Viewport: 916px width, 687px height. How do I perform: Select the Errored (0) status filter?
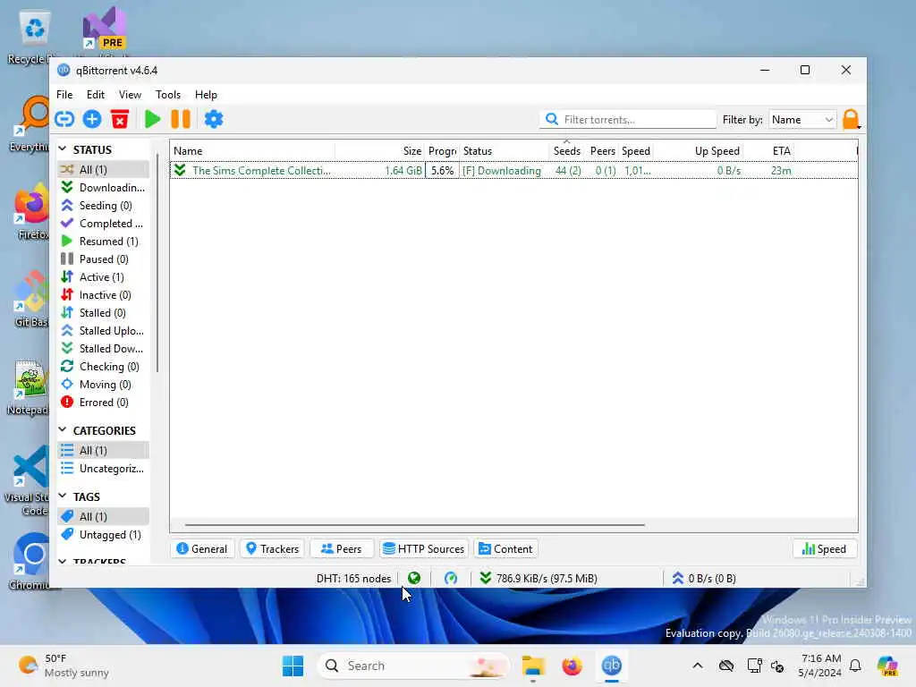pos(104,403)
